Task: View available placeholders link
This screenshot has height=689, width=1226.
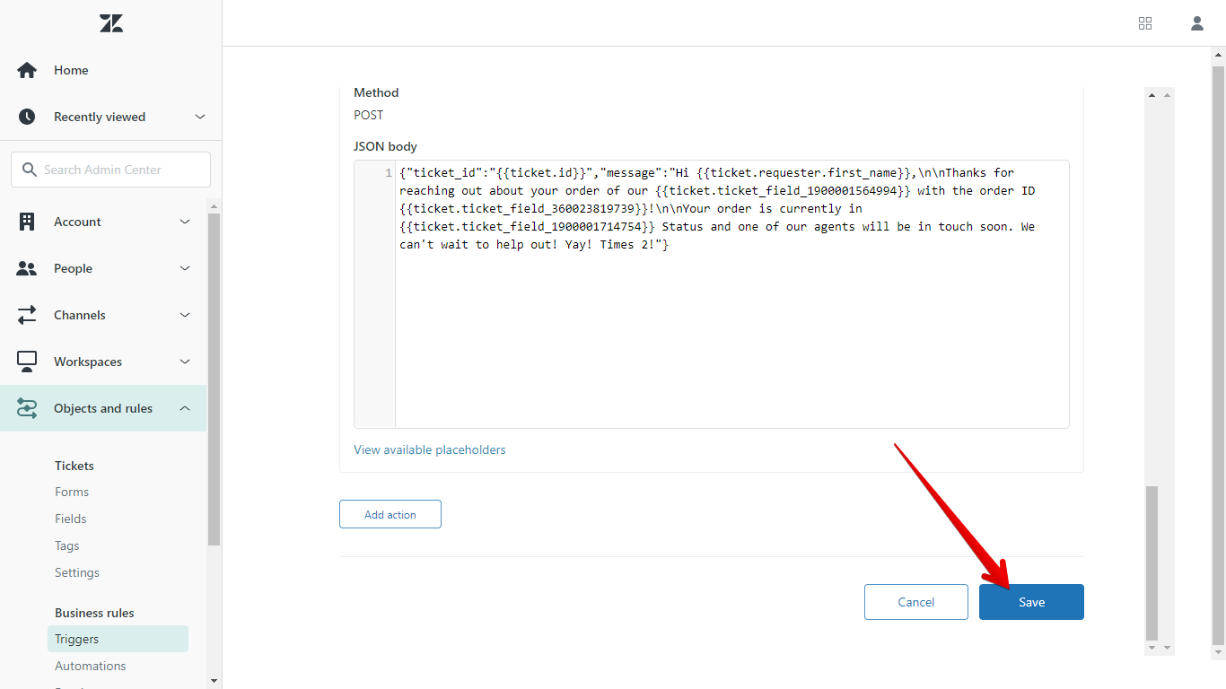Action: click(x=430, y=449)
